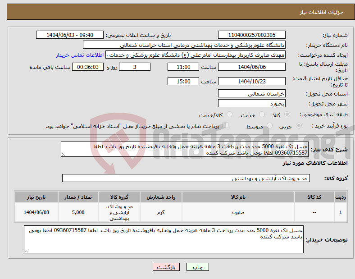Click the بازگشت (back) button
This screenshot has height=279, width=355.
tap(166, 267)
